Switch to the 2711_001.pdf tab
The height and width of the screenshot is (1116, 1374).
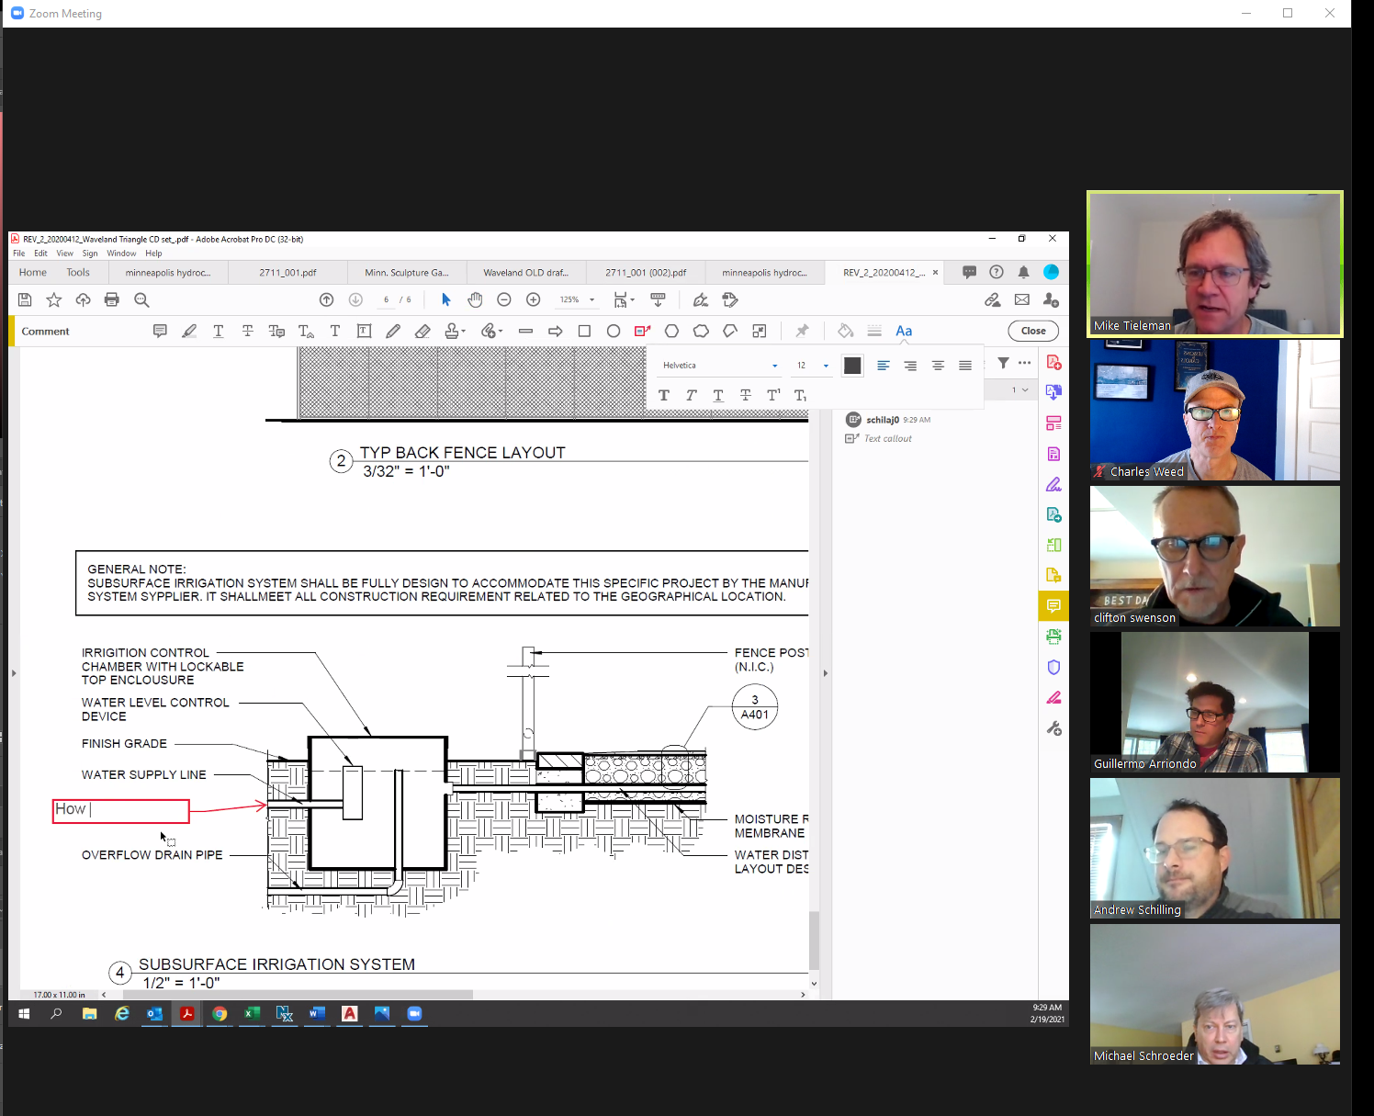[287, 273]
